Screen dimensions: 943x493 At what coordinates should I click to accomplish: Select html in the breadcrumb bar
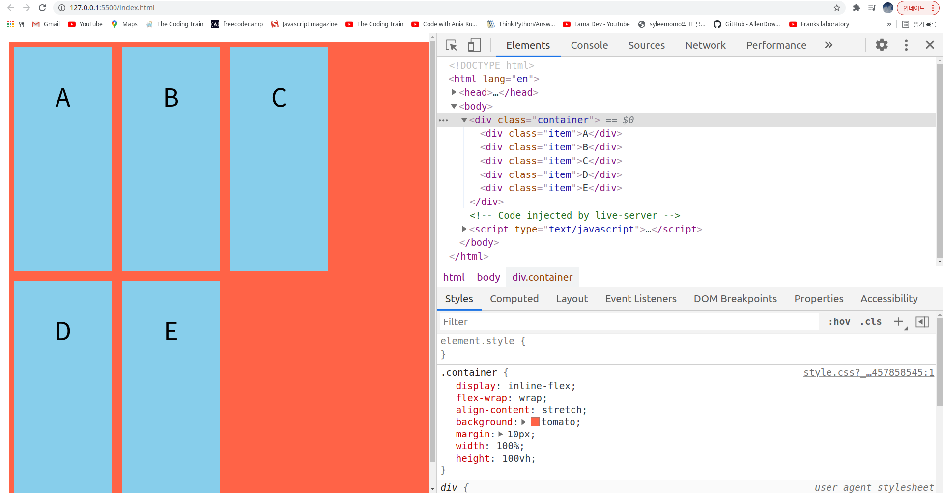click(454, 277)
